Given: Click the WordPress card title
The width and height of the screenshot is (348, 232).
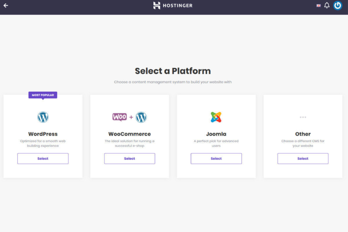Looking at the screenshot, I should (43, 134).
